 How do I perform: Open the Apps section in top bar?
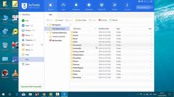[x=63, y=6]
